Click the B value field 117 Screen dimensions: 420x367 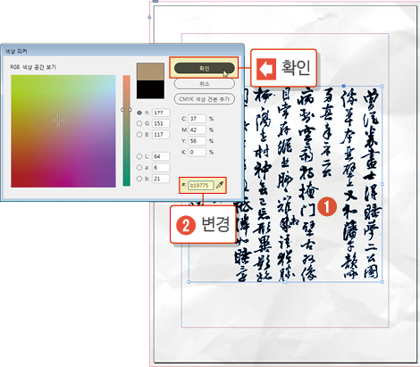point(161,135)
